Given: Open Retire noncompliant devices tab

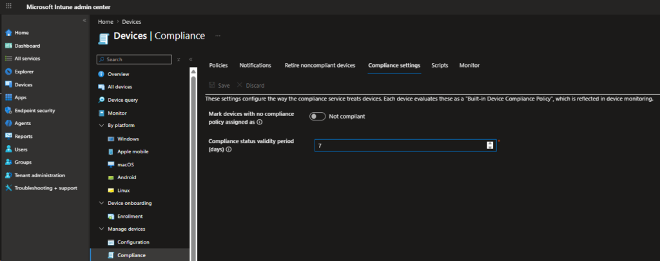Looking at the screenshot, I should (x=320, y=66).
